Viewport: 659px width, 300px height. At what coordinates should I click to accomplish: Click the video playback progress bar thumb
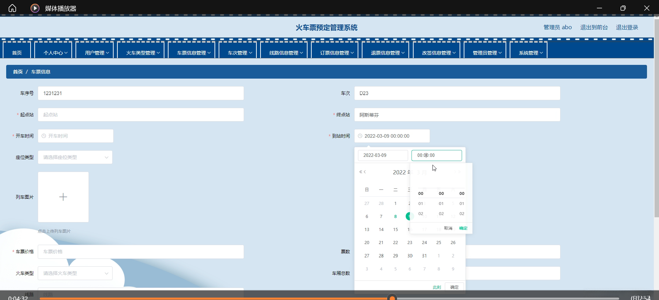coord(392,298)
